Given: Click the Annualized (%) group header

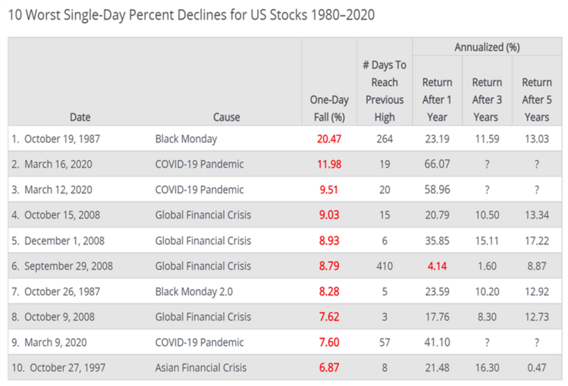Looking at the screenshot, I should (487, 47).
